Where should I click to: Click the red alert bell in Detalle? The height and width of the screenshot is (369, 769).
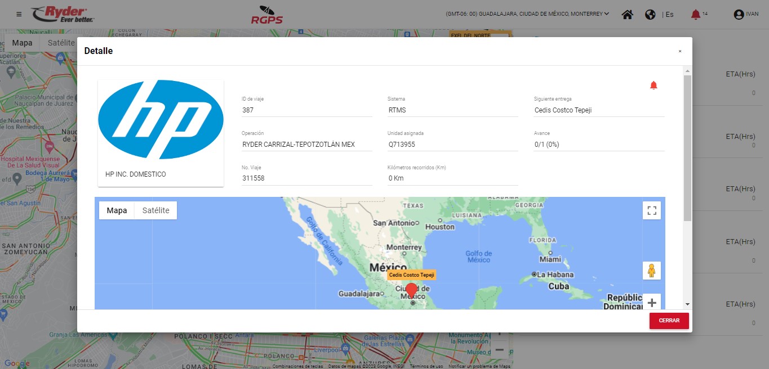click(654, 85)
